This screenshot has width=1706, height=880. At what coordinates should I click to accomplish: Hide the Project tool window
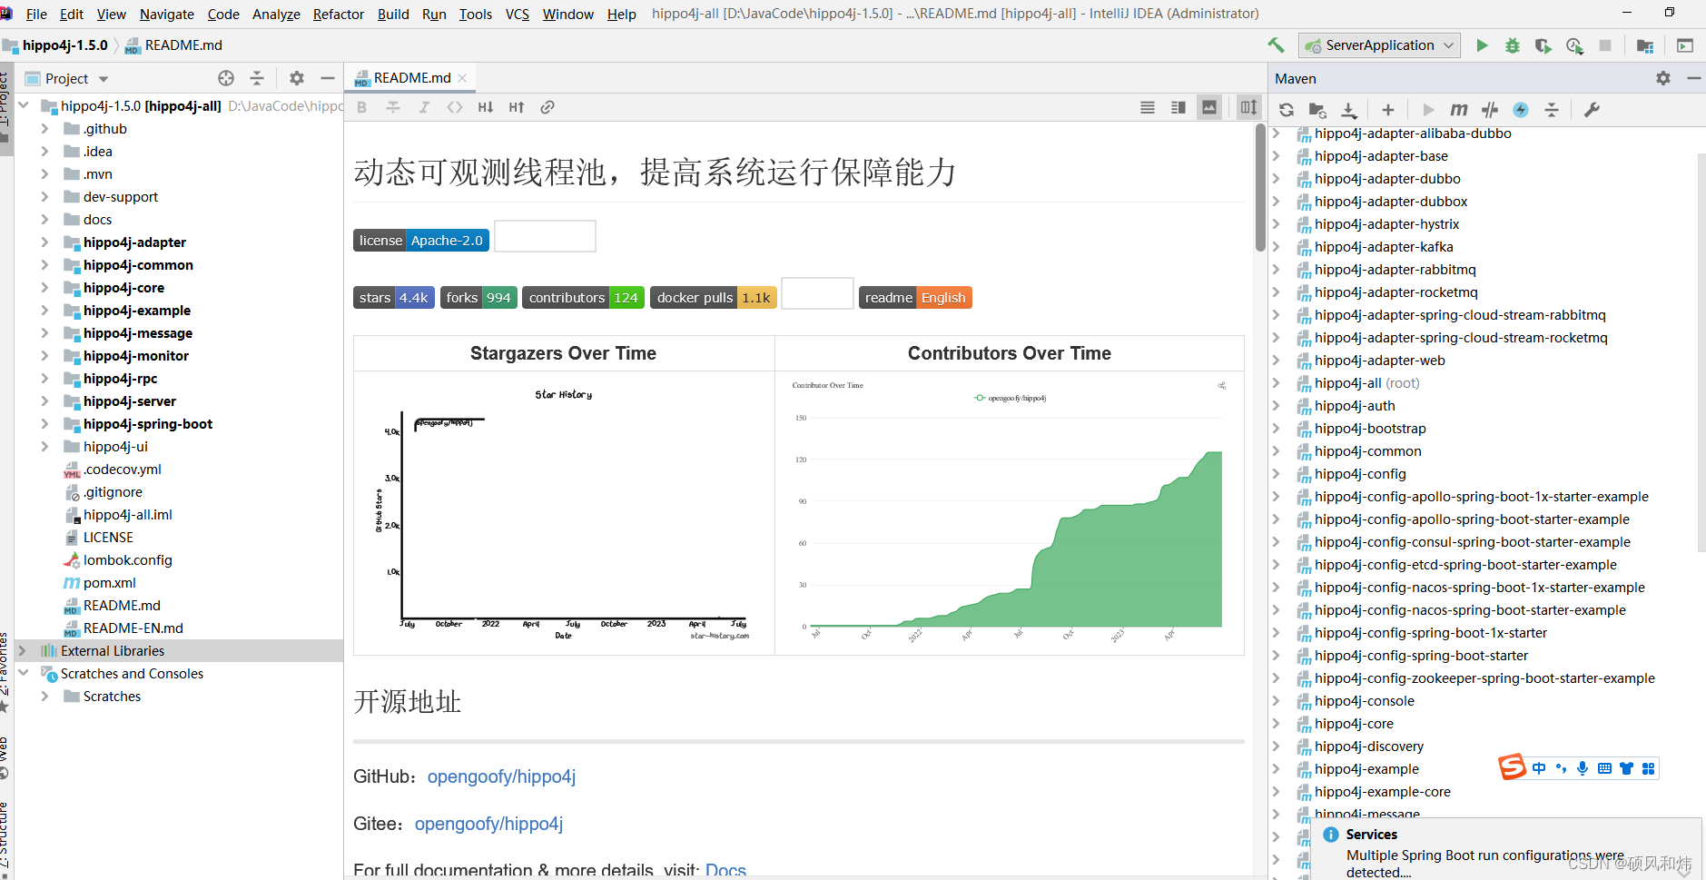click(328, 78)
